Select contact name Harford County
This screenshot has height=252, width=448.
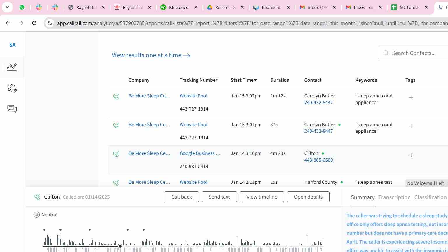[x=321, y=182]
